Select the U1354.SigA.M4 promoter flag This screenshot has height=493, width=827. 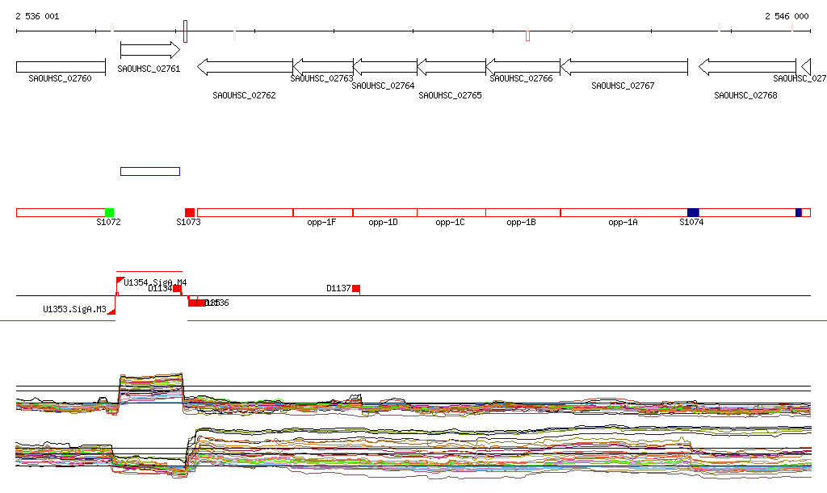point(120,281)
